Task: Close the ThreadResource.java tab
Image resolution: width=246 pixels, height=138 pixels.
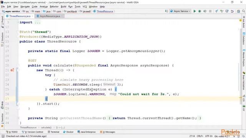Action: (x=32, y=16)
